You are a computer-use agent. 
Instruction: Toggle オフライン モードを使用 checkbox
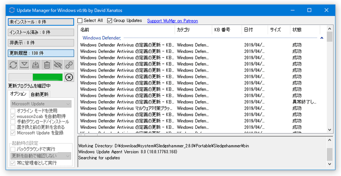pyautogui.click(x=13, y=111)
